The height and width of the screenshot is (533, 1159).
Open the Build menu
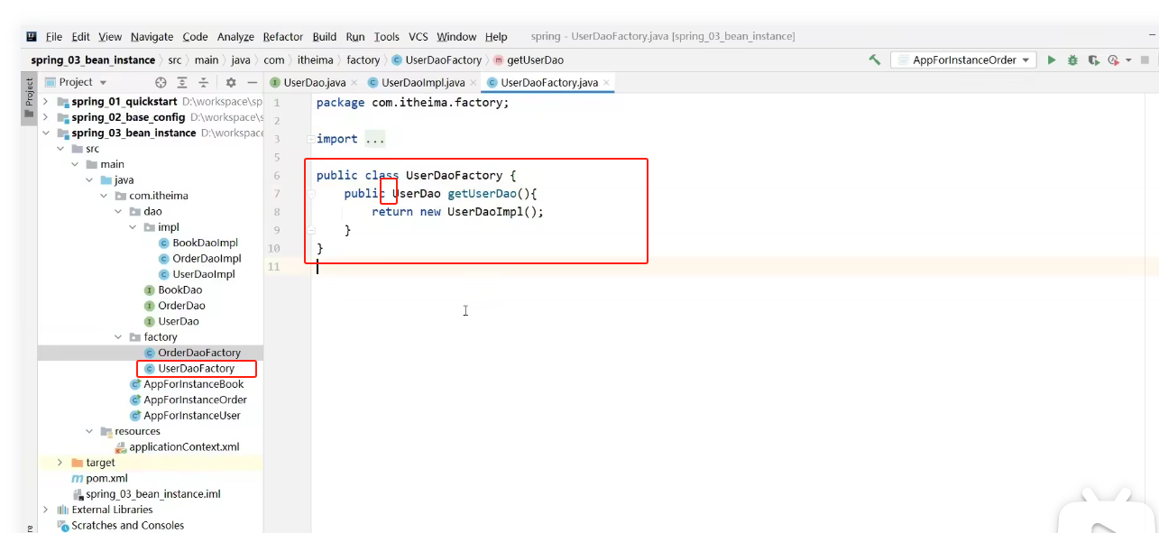coord(325,37)
